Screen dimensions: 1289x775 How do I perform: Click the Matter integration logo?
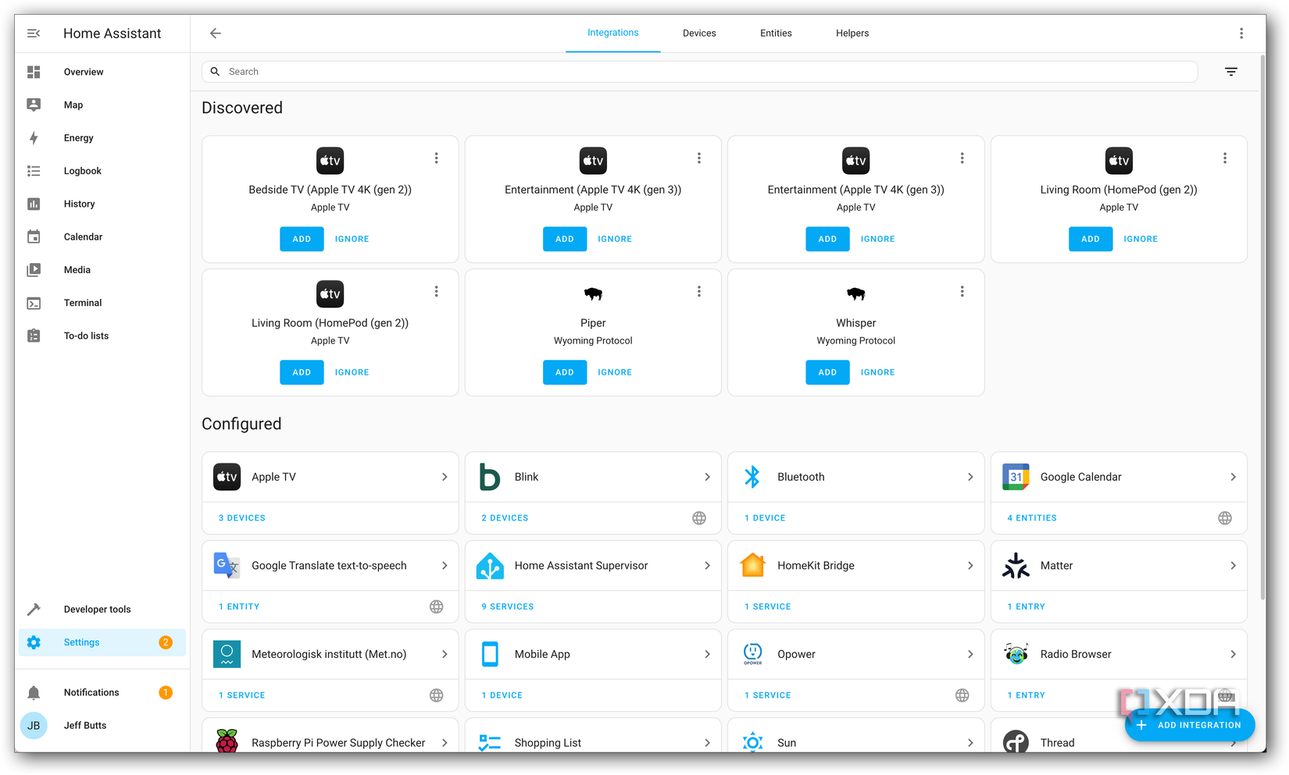pos(1016,566)
